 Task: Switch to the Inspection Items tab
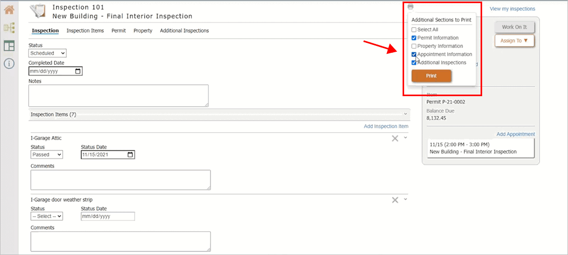click(x=85, y=31)
